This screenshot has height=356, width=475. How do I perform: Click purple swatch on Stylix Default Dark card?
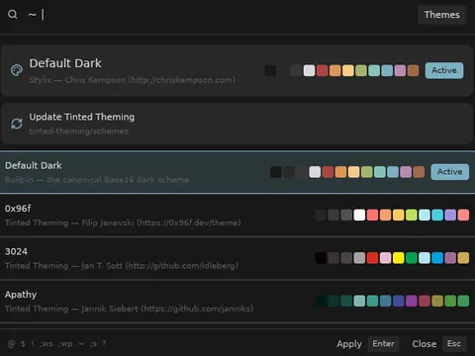click(400, 70)
